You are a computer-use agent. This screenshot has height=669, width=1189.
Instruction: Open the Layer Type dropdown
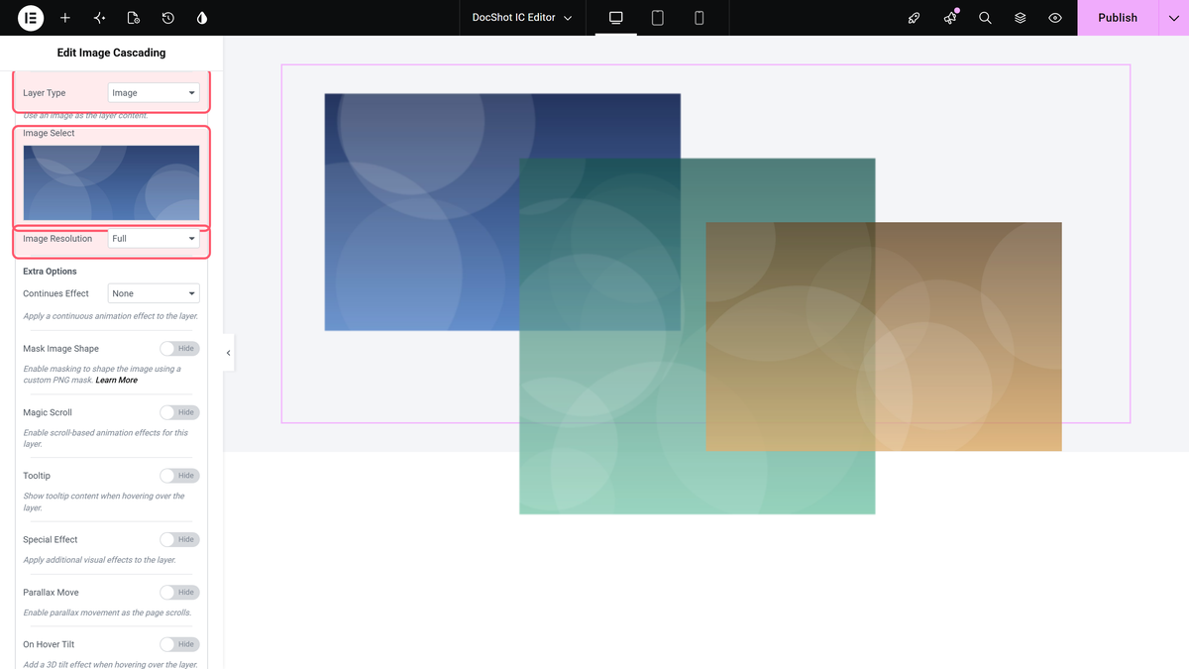click(154, 93)
